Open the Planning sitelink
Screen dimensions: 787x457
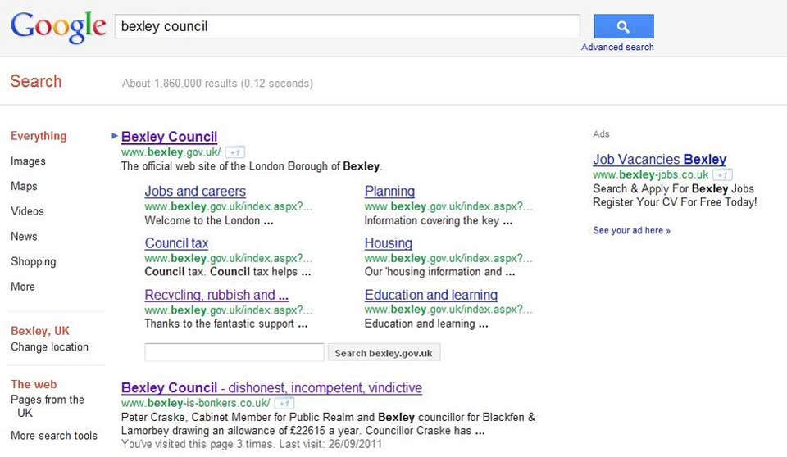coord(389,191)
